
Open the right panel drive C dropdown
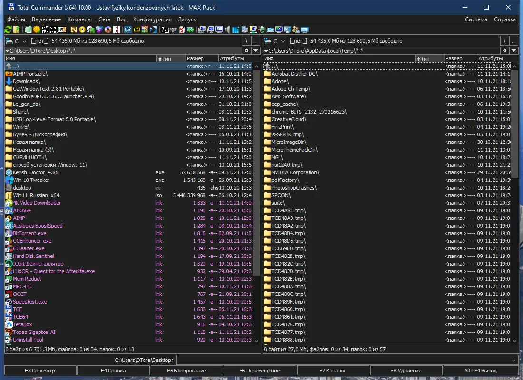[276, 41]
